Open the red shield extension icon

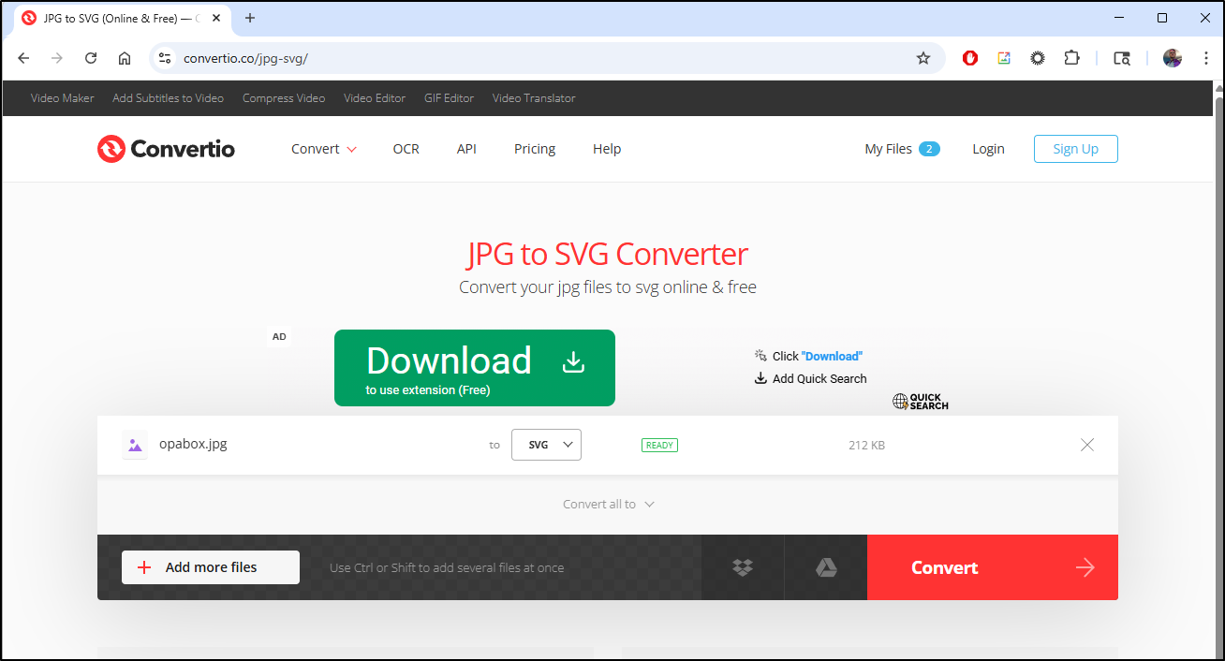click(x=970, y=58)
